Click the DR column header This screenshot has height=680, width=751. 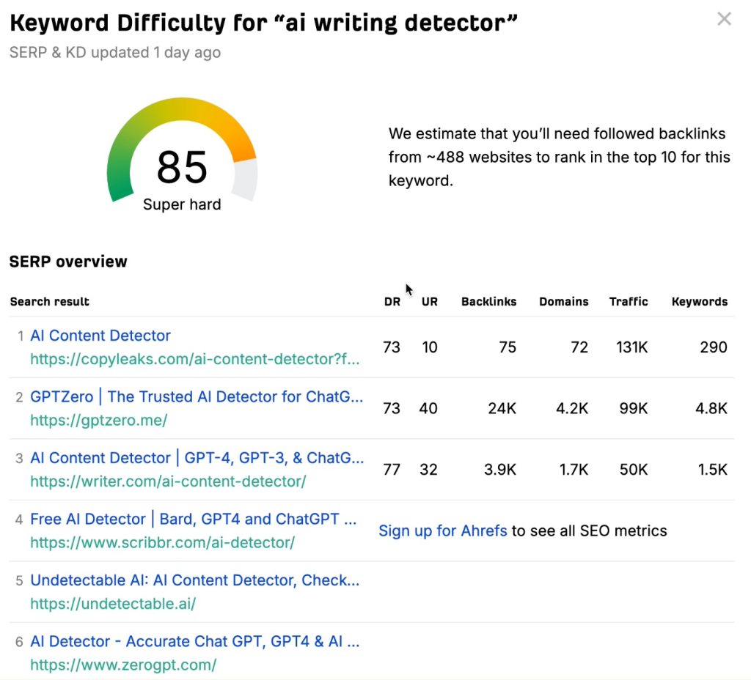[392, 301]
